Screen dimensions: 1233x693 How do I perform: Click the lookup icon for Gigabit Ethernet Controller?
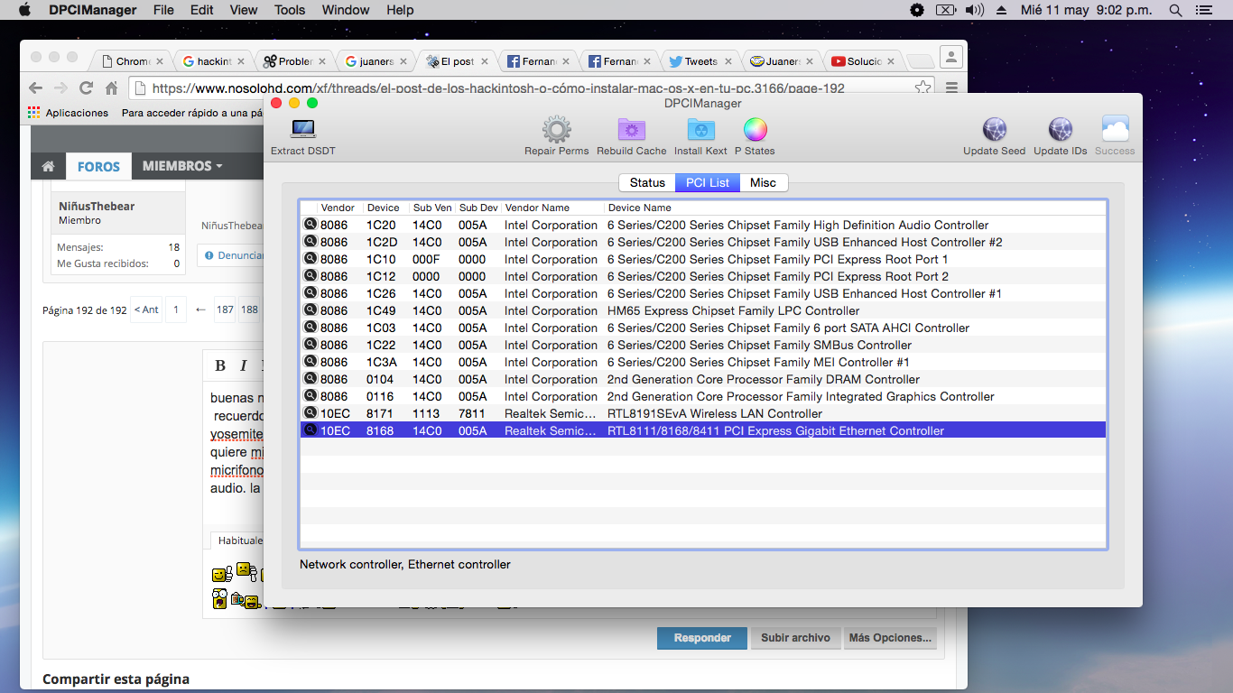click(311, 430)
